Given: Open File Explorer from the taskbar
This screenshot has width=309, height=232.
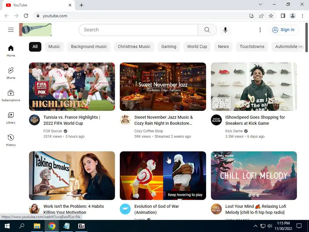Looking at the screenshot, I should point(37,226).
